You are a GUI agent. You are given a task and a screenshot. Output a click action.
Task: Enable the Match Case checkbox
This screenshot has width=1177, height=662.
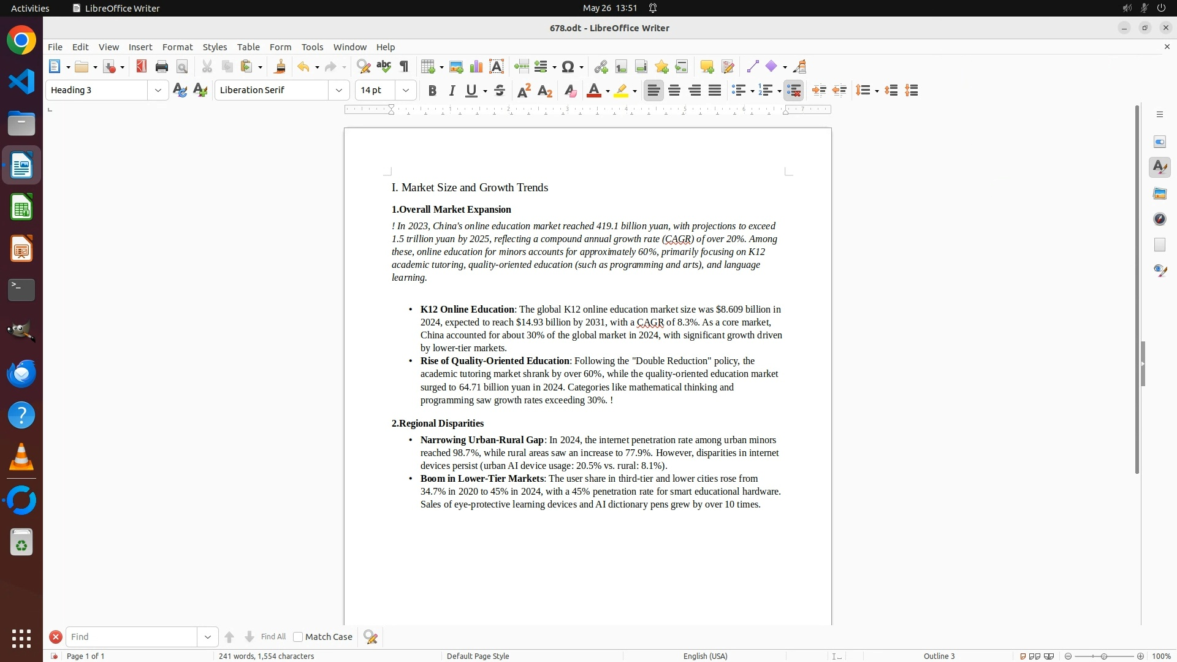click(298, 637)
